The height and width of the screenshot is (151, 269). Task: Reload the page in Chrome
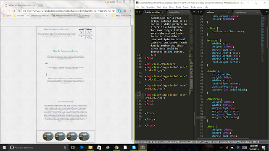(x=14, y=11)
